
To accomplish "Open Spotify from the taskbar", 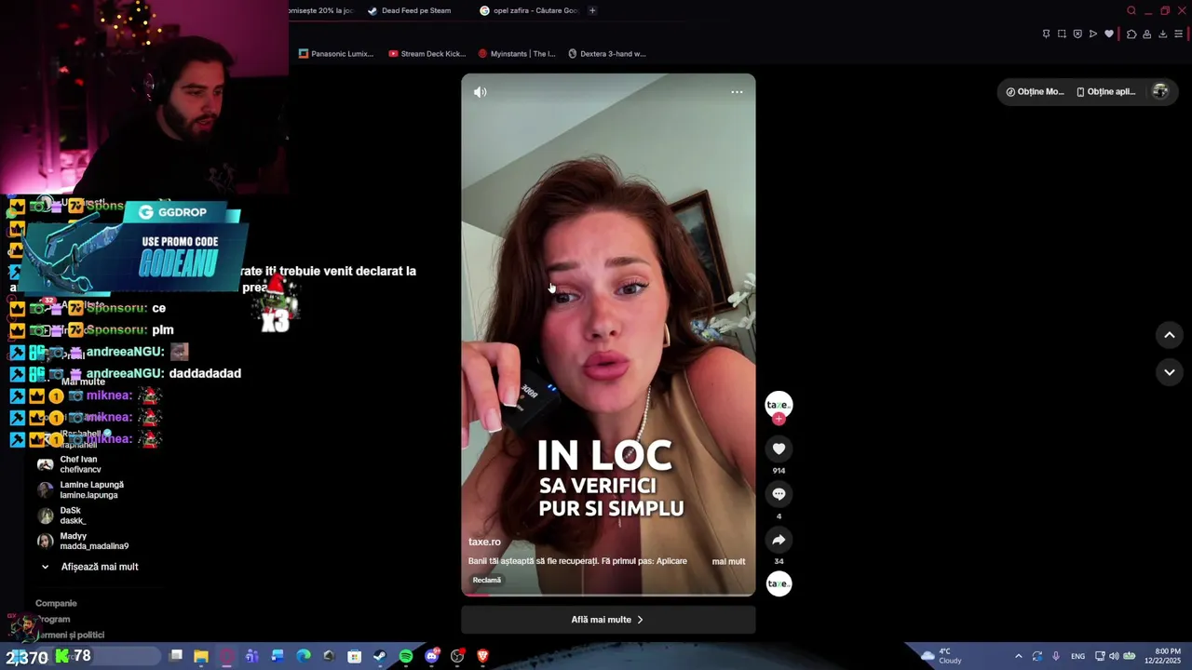I will point(406,656).
